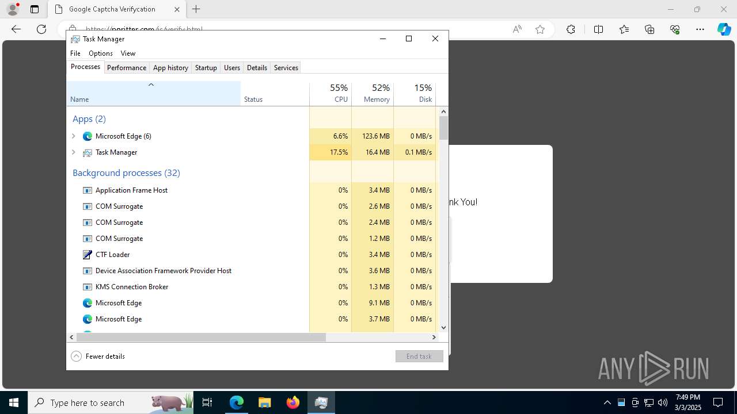
Task: Click the End task button
Action: [x=419, y=356]
